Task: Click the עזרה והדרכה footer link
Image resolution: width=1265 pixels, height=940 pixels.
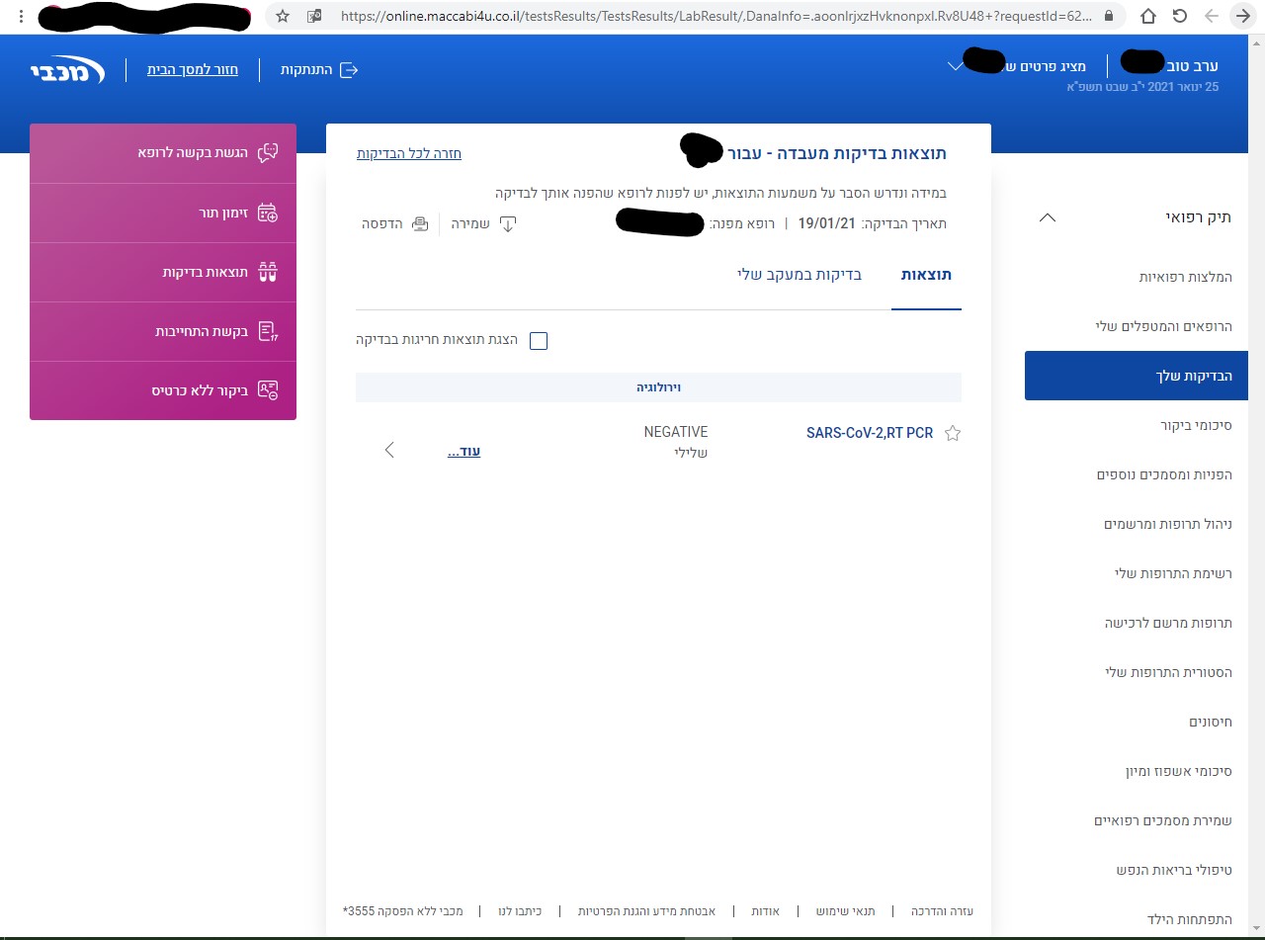Action: [x=942, y=910]
